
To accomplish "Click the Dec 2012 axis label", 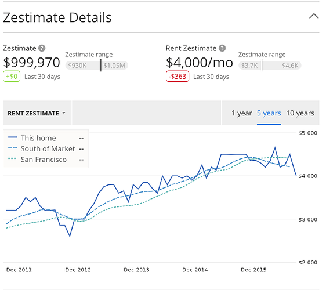I will [78, 270].
